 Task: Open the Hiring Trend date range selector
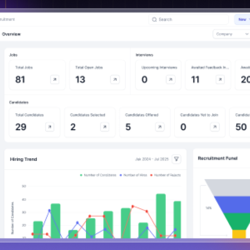152,159
